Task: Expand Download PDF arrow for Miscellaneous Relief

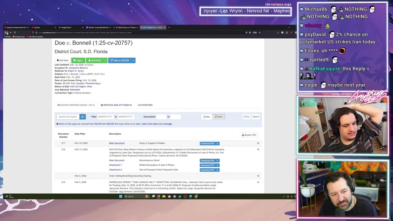Action: coord(217,161)
